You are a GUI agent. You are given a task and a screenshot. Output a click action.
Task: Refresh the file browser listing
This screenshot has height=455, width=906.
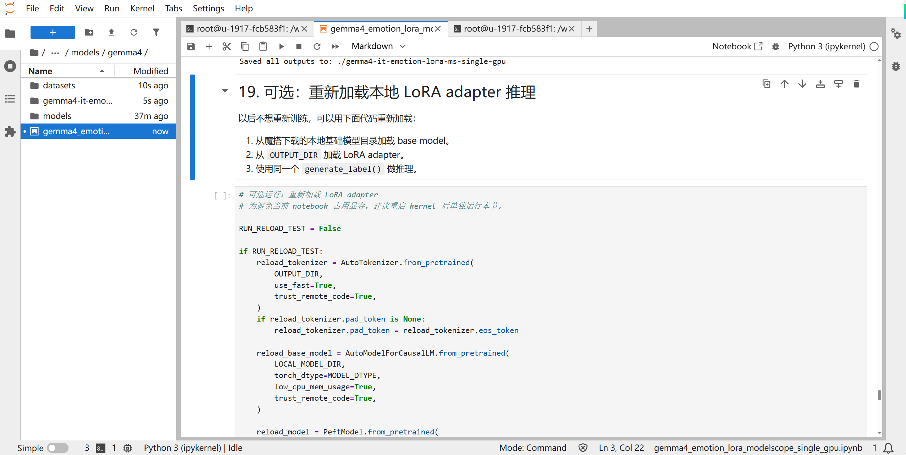tap(134, 32)
